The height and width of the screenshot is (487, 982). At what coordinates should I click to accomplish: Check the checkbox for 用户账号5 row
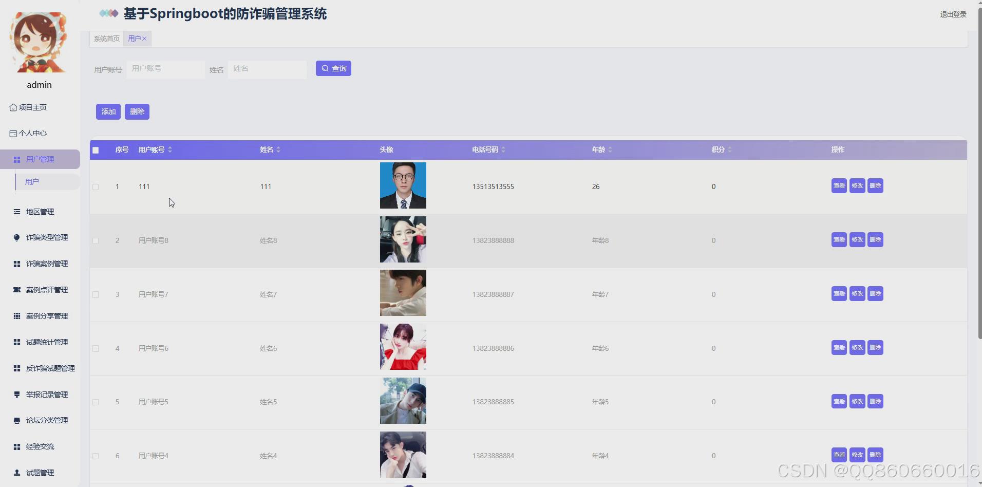(x=96, y=402)
